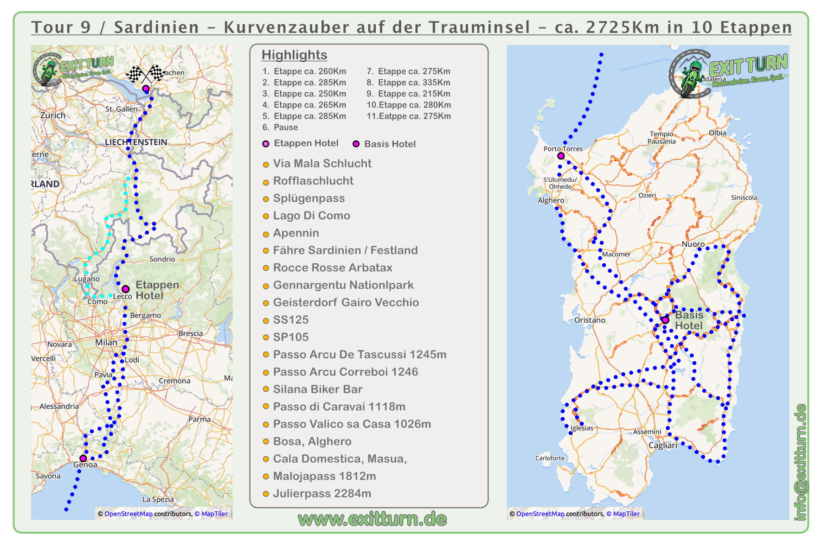Click the Genoa hotel marker
This screenshot has height=548, width=822.
tap(83, 458)
